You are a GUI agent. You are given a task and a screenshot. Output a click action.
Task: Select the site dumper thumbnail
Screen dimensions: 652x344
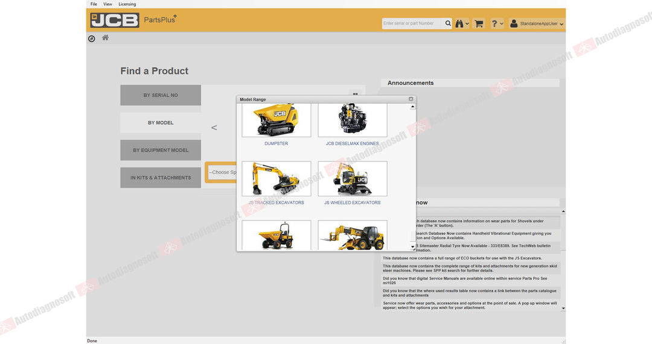(x=276, y=236)
